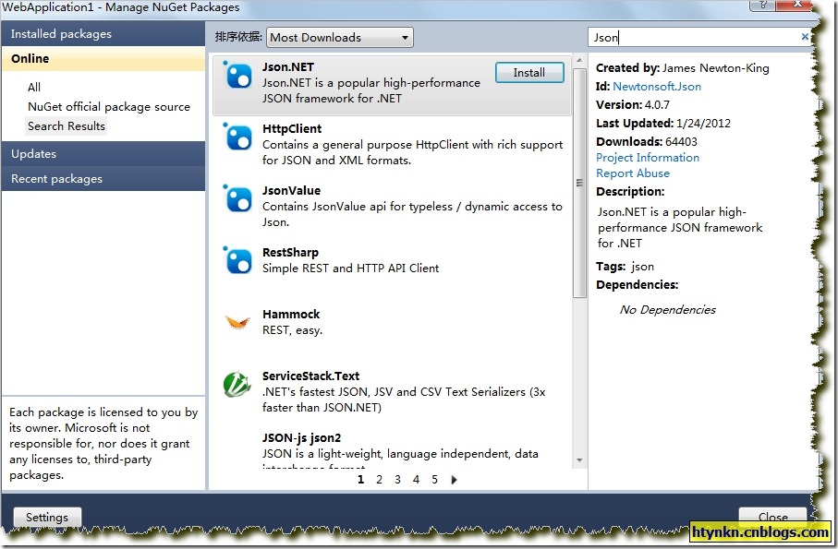Open the Recent packages section
This screenshot has height=549, width=838.
(103, 179)
